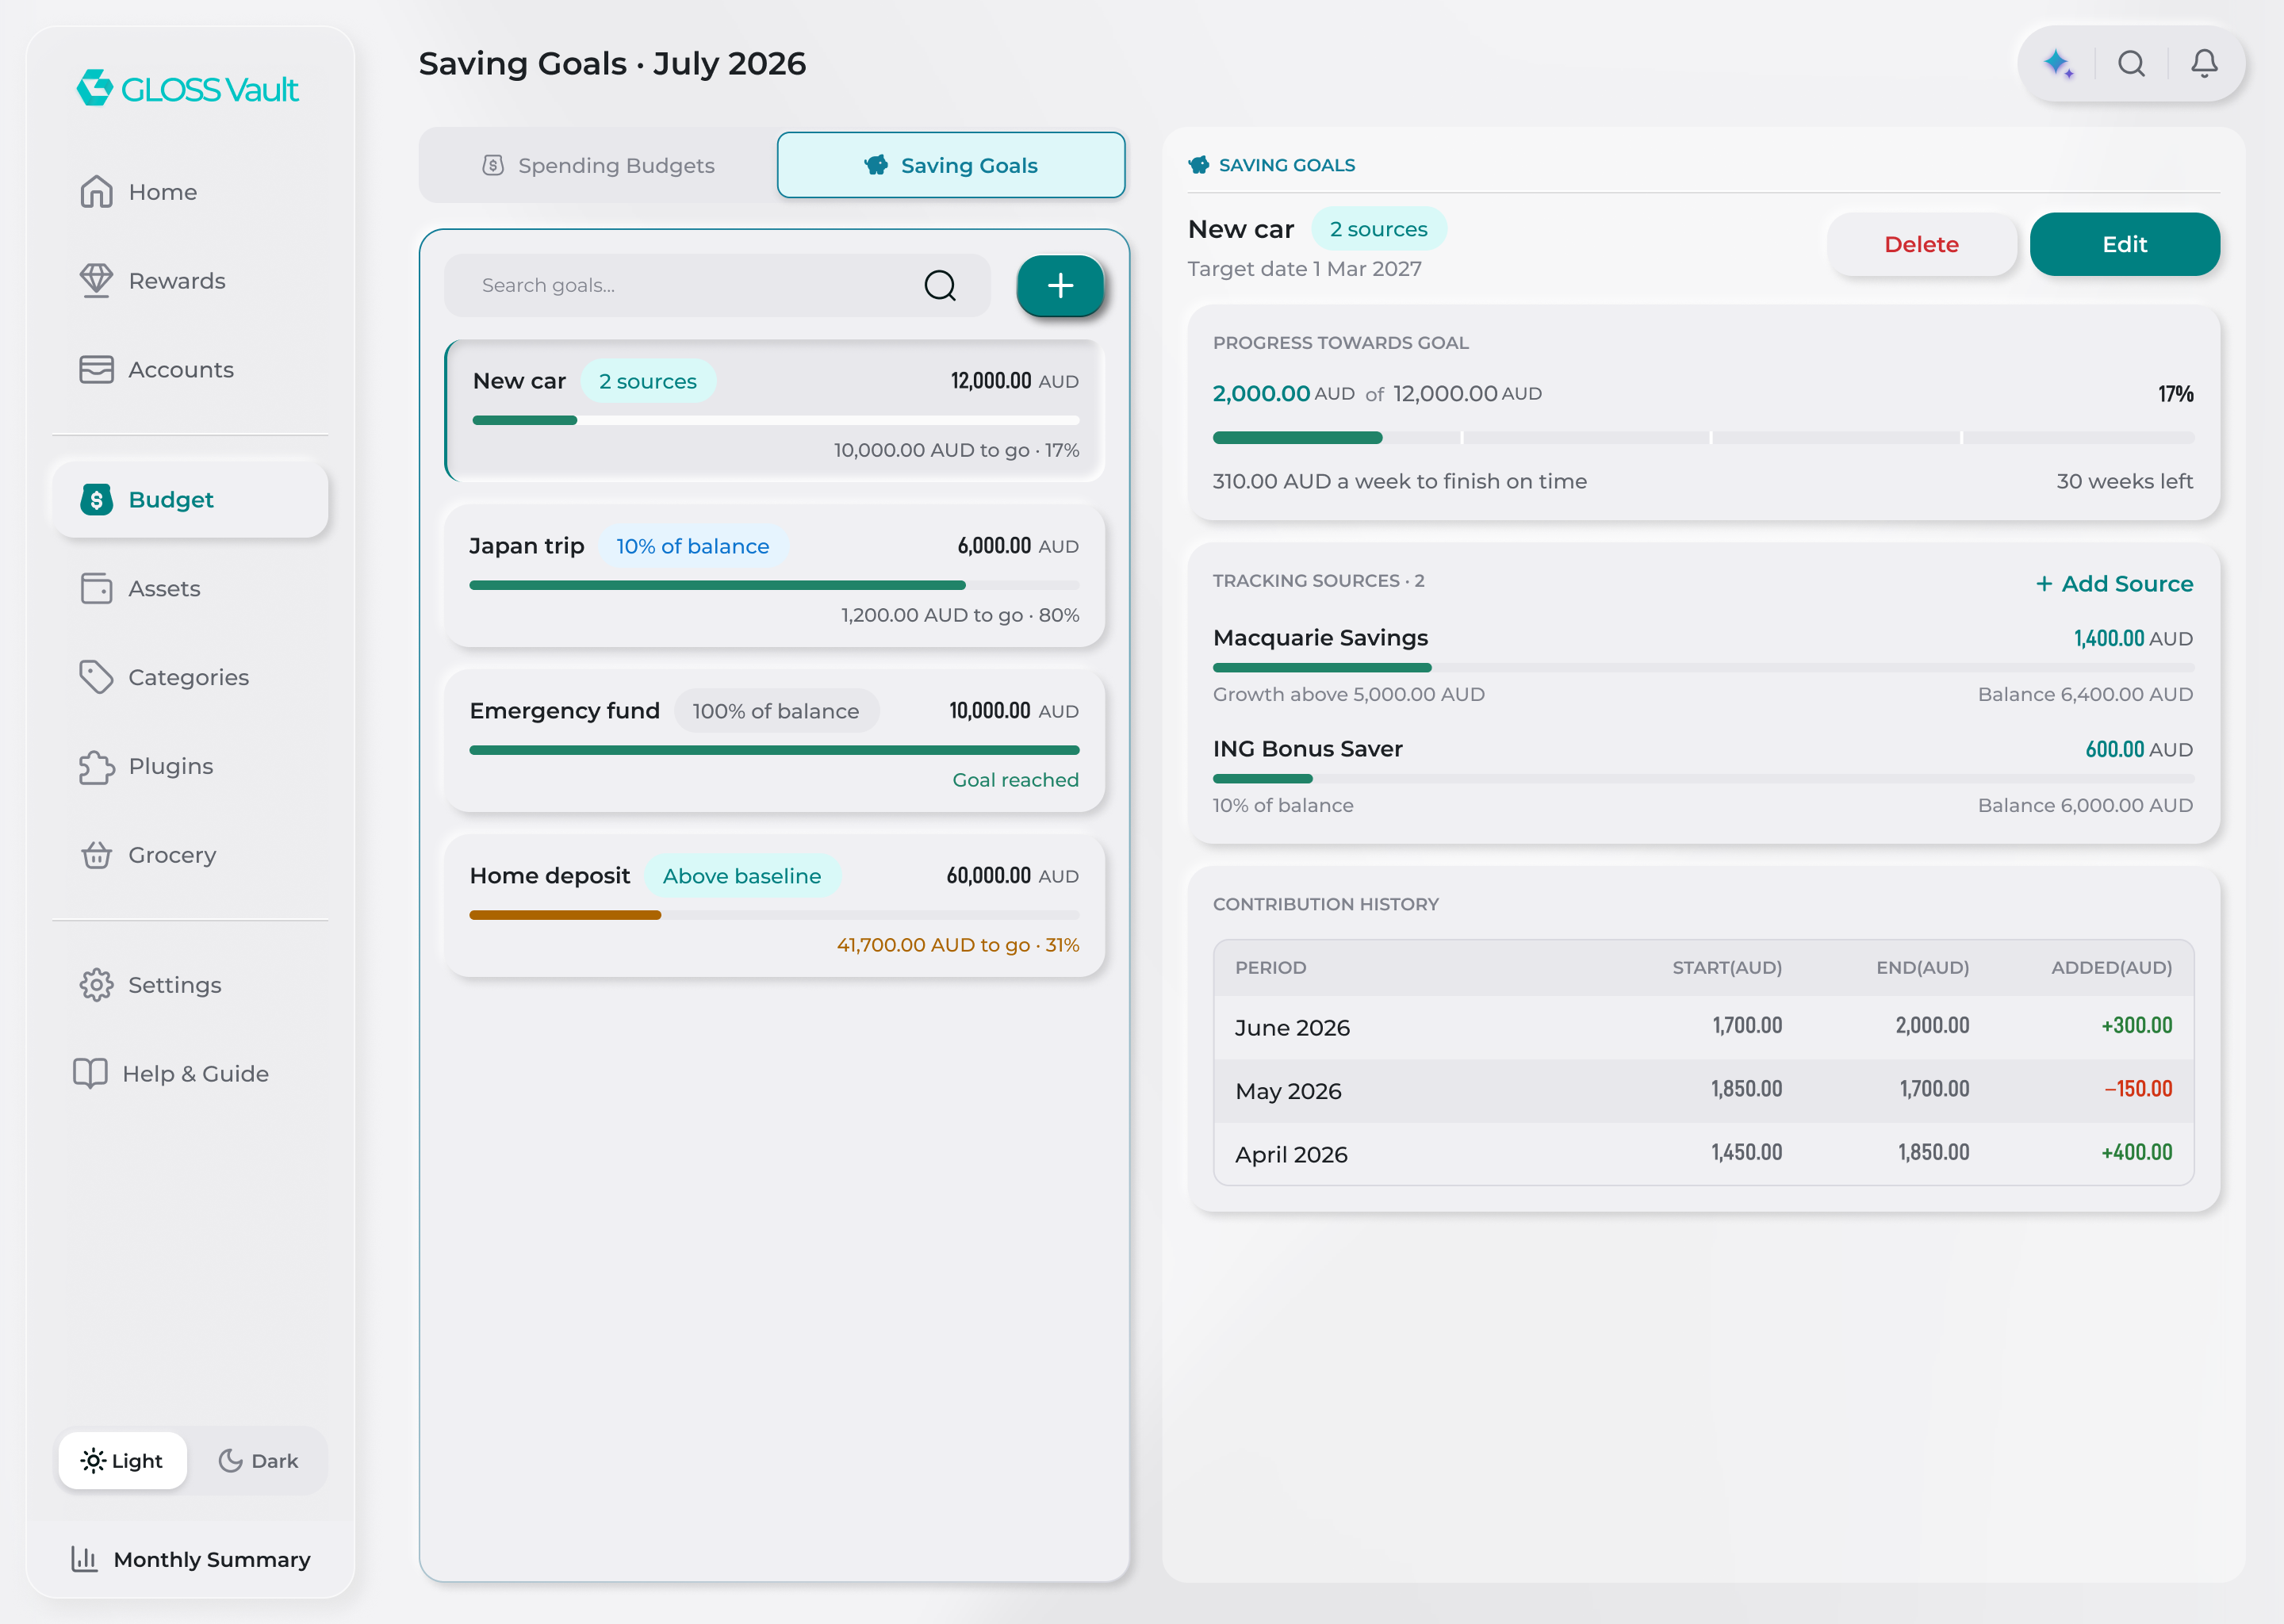This screenshot has width=2284, height=1624.
Task: Switch to Light theme
Action: click(122, 1461)
